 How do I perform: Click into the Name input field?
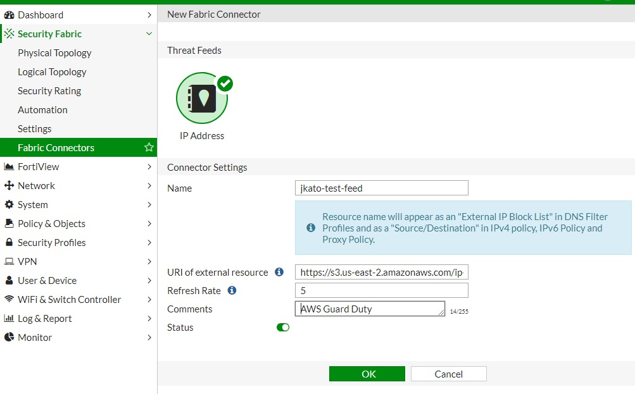(381, 188)
